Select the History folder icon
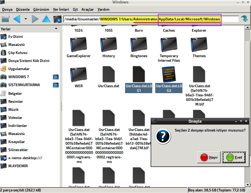The image size is (251, 193). 108,45
